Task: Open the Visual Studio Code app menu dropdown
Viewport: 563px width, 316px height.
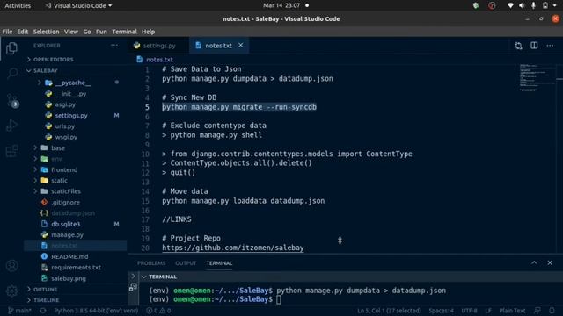Action: [78, 6]
